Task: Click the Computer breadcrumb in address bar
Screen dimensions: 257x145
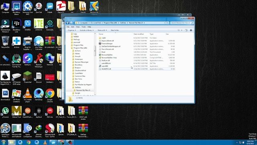Action: pos(84,23)
